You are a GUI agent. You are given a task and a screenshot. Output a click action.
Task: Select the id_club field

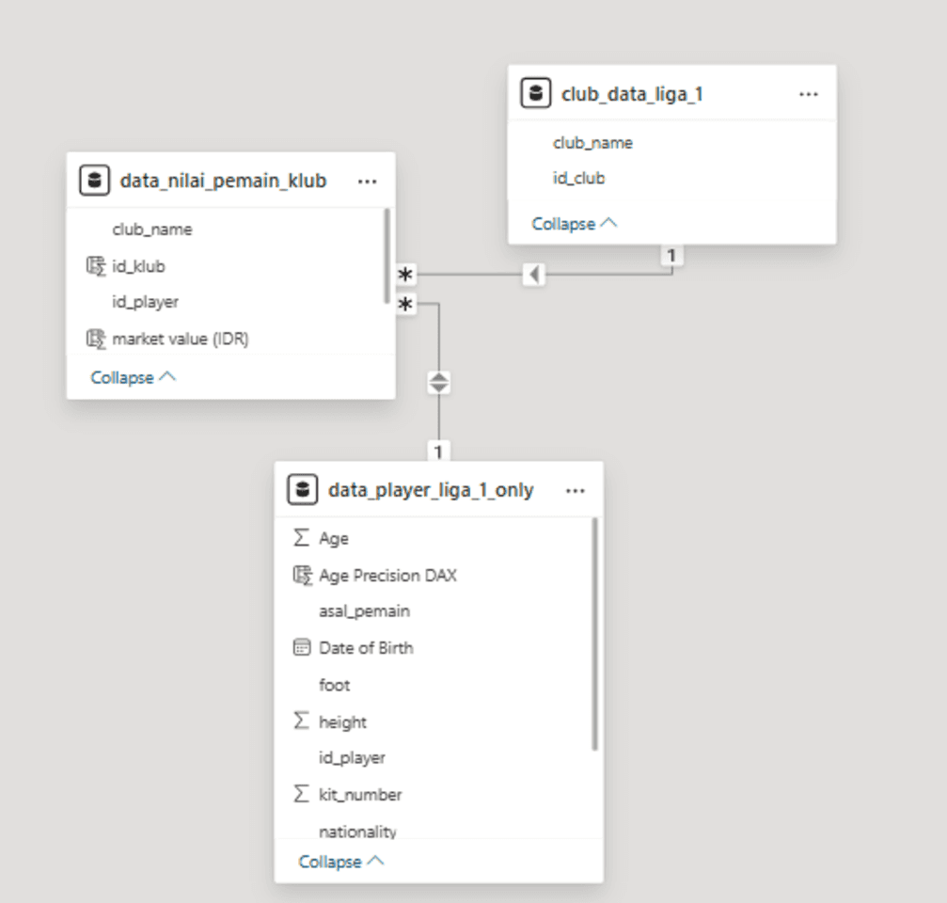click(x=578, y=178)
